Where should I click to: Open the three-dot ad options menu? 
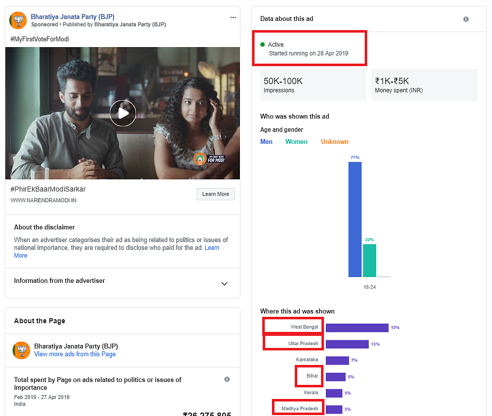pos(233,17)
